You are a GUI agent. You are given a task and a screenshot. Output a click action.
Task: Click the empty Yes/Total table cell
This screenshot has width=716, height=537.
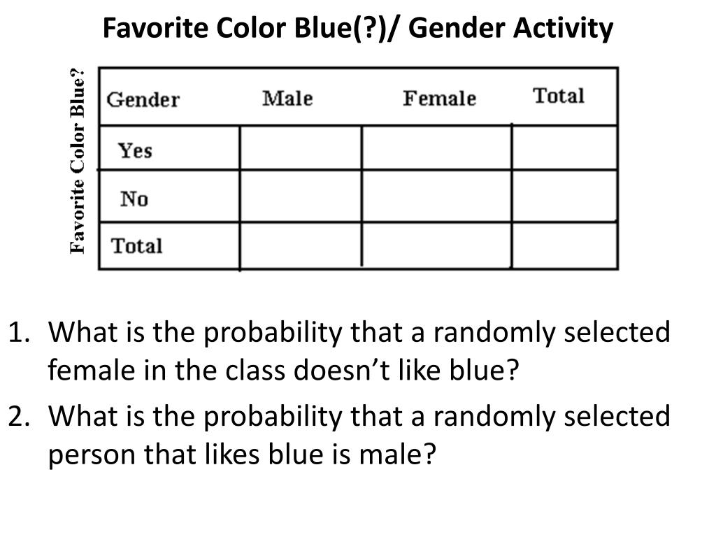[565, 148]
